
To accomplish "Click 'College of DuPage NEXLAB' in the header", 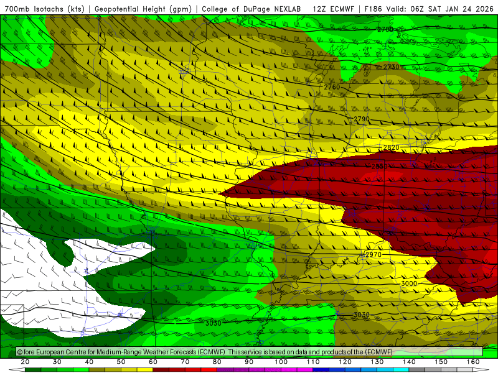I will pos(251,9).
